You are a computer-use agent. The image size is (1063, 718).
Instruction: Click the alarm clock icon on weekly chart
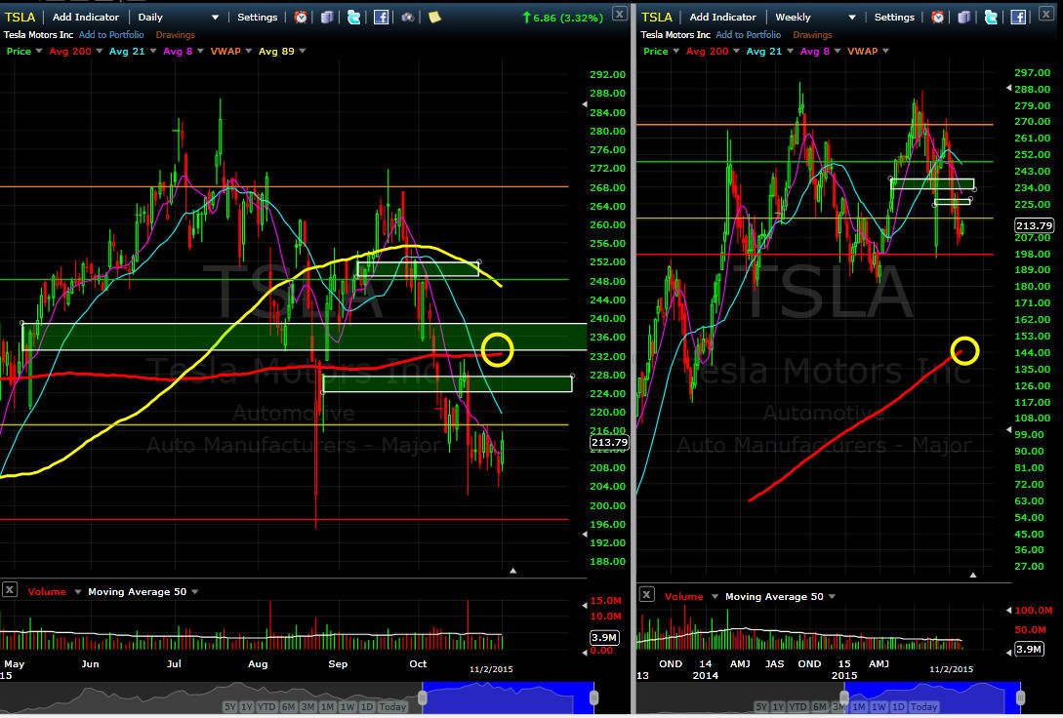[x=938, y=17]
